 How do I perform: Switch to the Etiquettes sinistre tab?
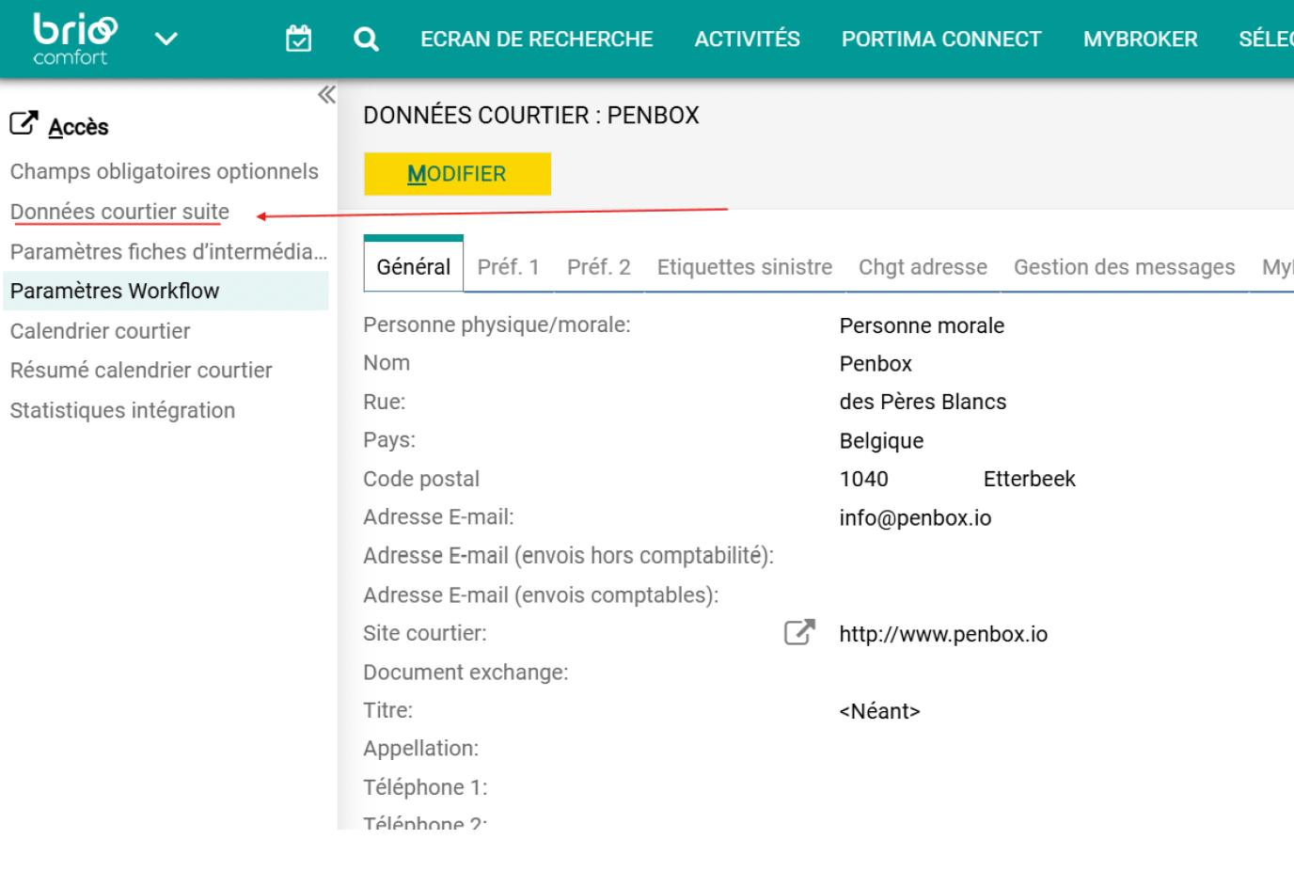click(745, 267)
